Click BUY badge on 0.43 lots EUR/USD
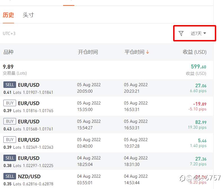The width and height of the screenshot is (223, 189). coord(10,121)
